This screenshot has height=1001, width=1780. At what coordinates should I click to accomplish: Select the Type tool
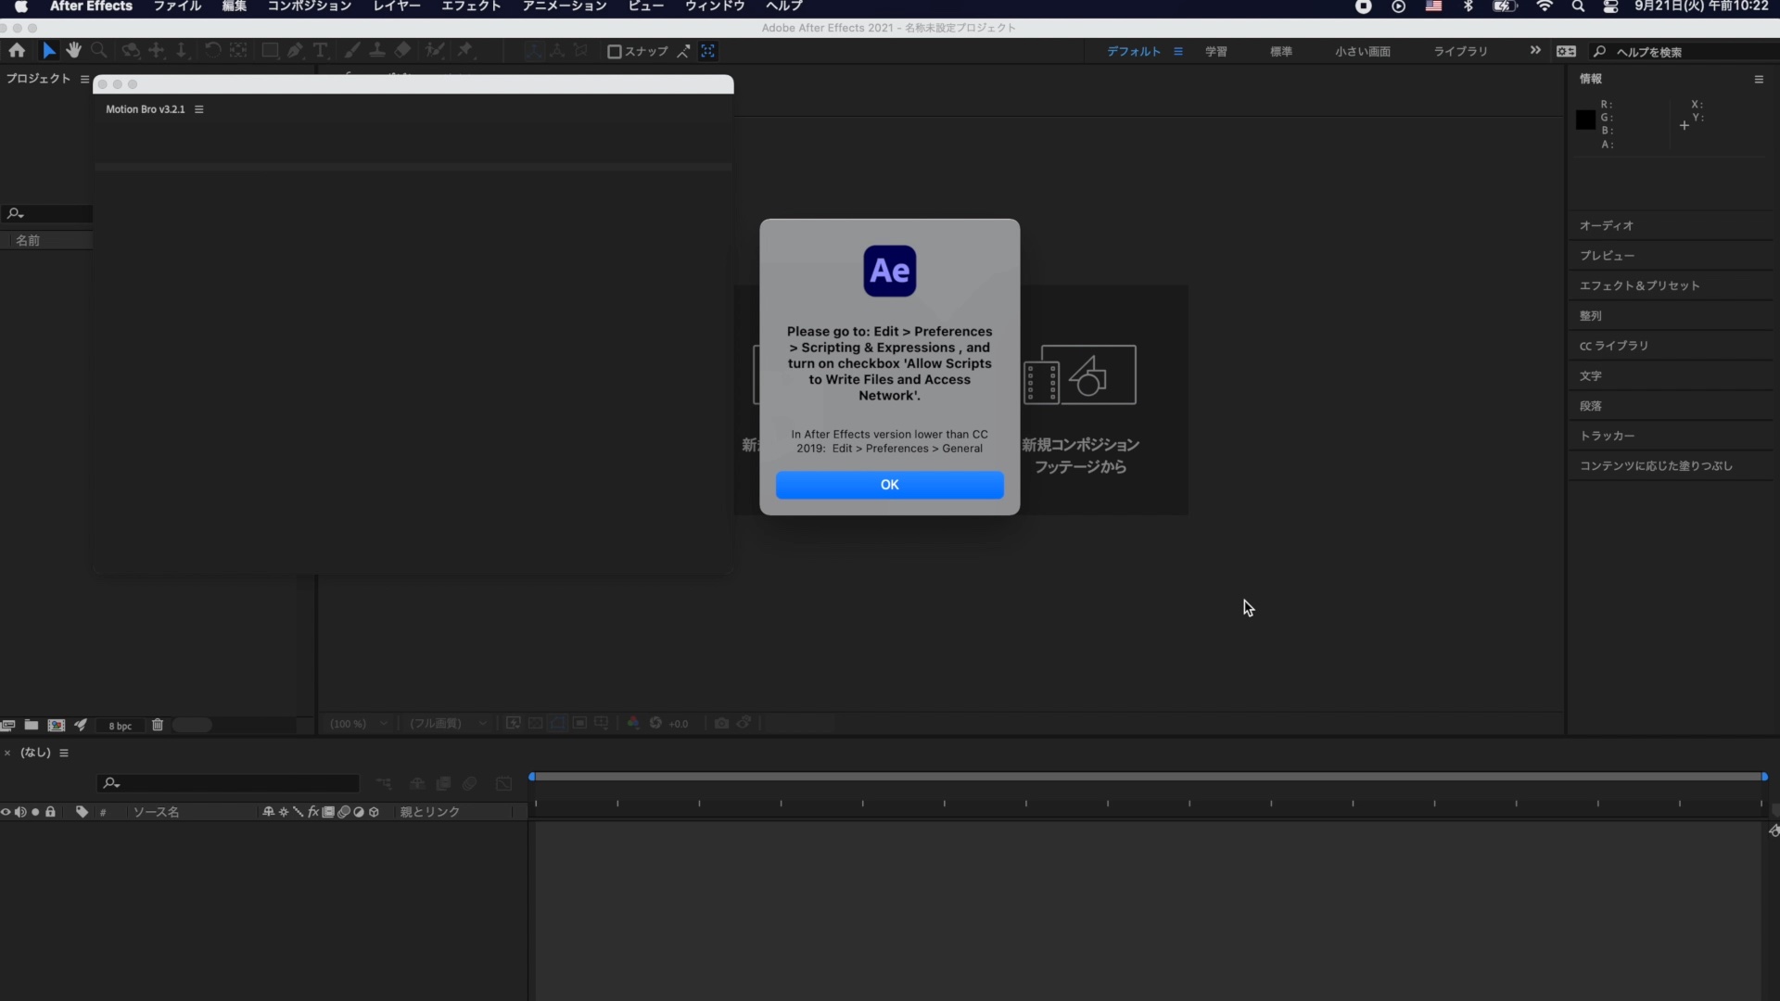pyautogui.click(x=320, y=51)
